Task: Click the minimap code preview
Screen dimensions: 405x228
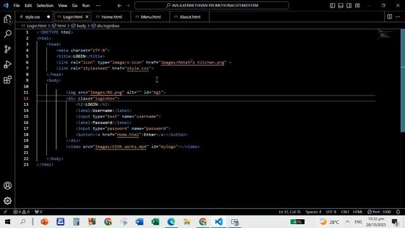Action: click(385, 34)
